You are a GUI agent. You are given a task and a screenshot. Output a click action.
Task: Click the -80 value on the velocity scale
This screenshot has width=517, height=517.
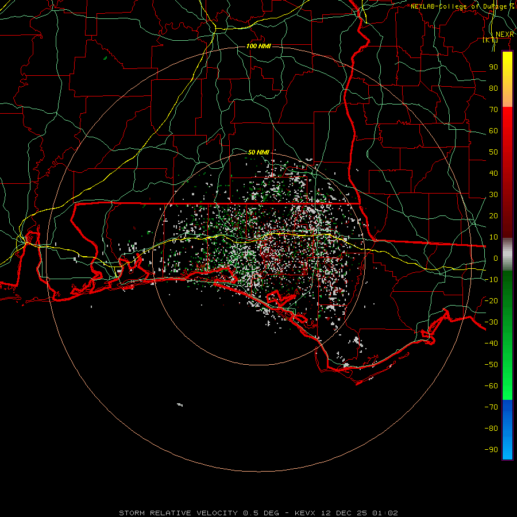[491, 429]
